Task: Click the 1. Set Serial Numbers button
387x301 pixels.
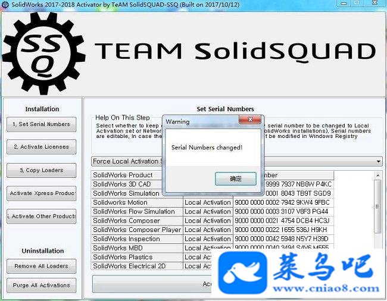Action: point(42,124)
